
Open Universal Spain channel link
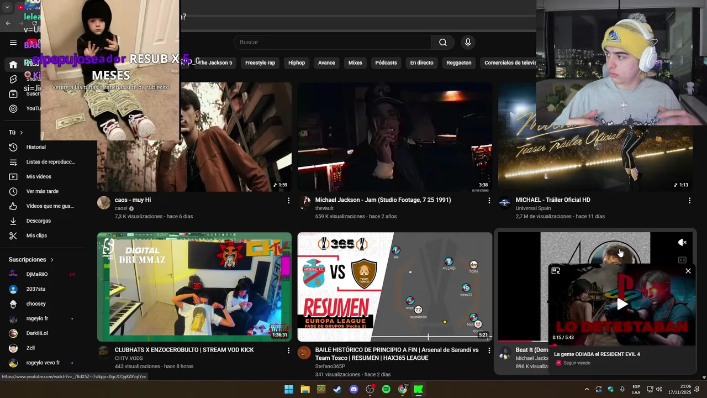click(535, 208)
